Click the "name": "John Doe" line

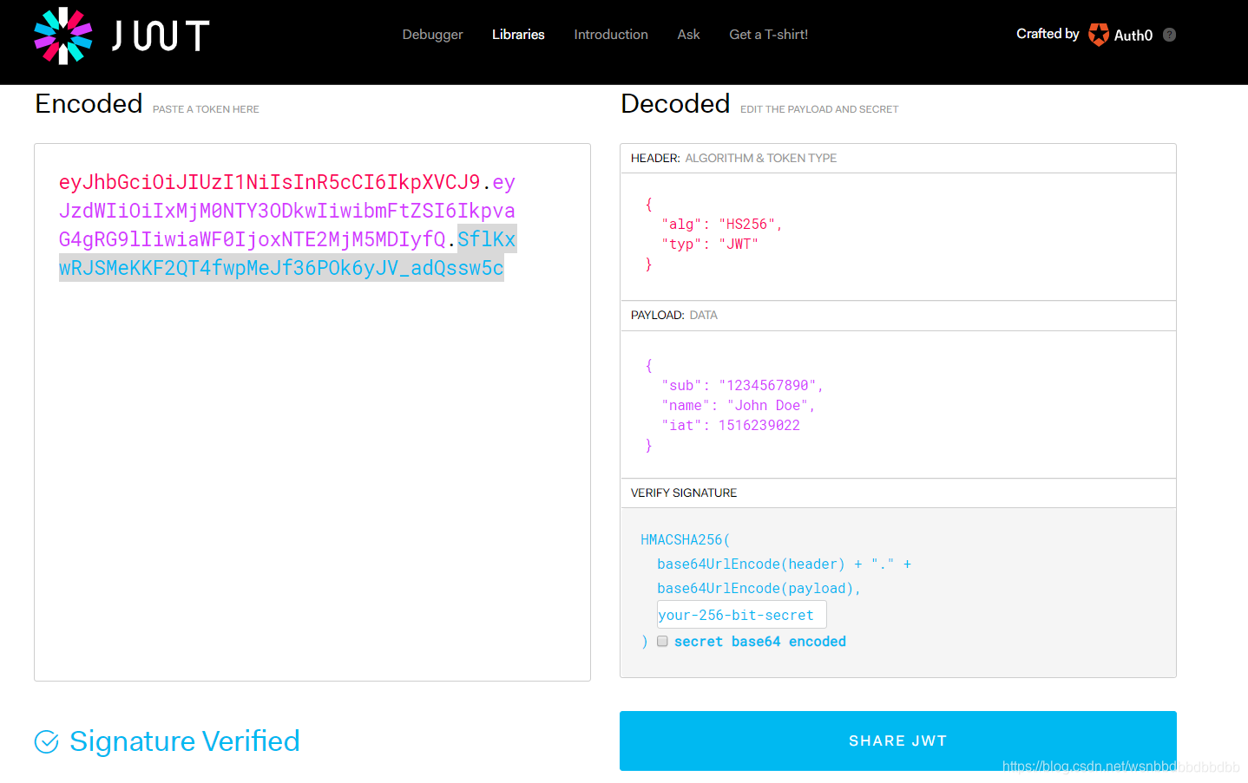739,406
